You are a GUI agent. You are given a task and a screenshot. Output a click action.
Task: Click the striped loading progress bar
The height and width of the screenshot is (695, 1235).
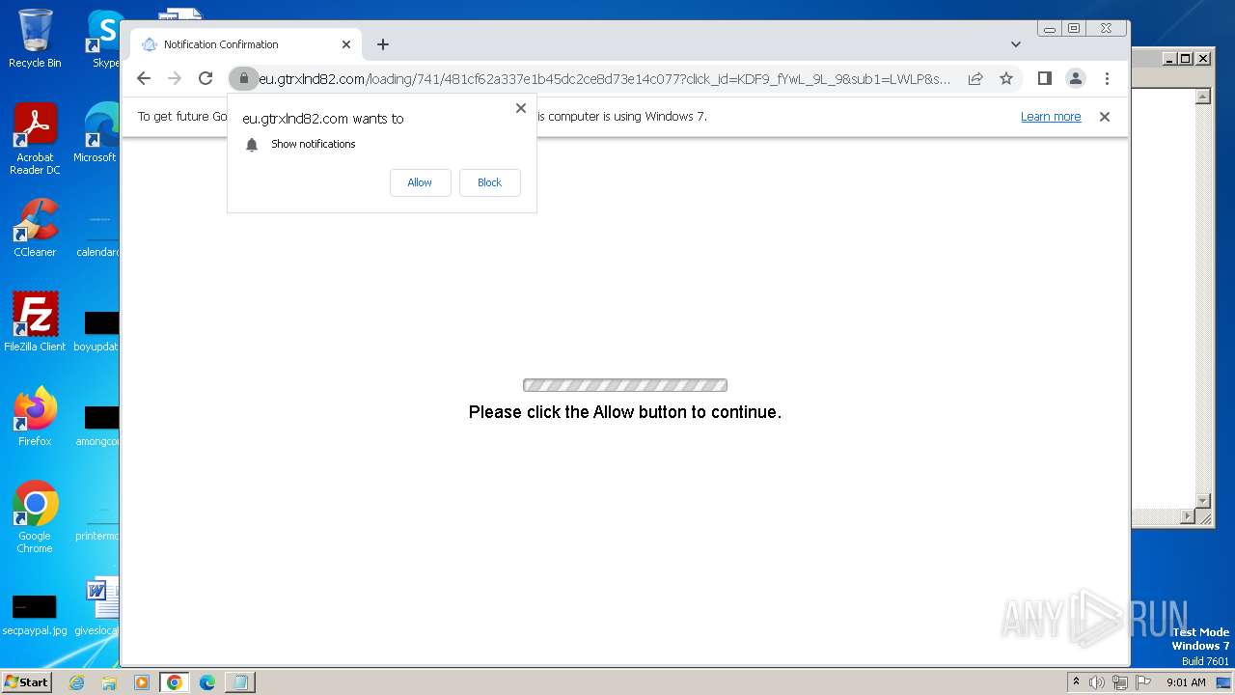coord(625,385)
